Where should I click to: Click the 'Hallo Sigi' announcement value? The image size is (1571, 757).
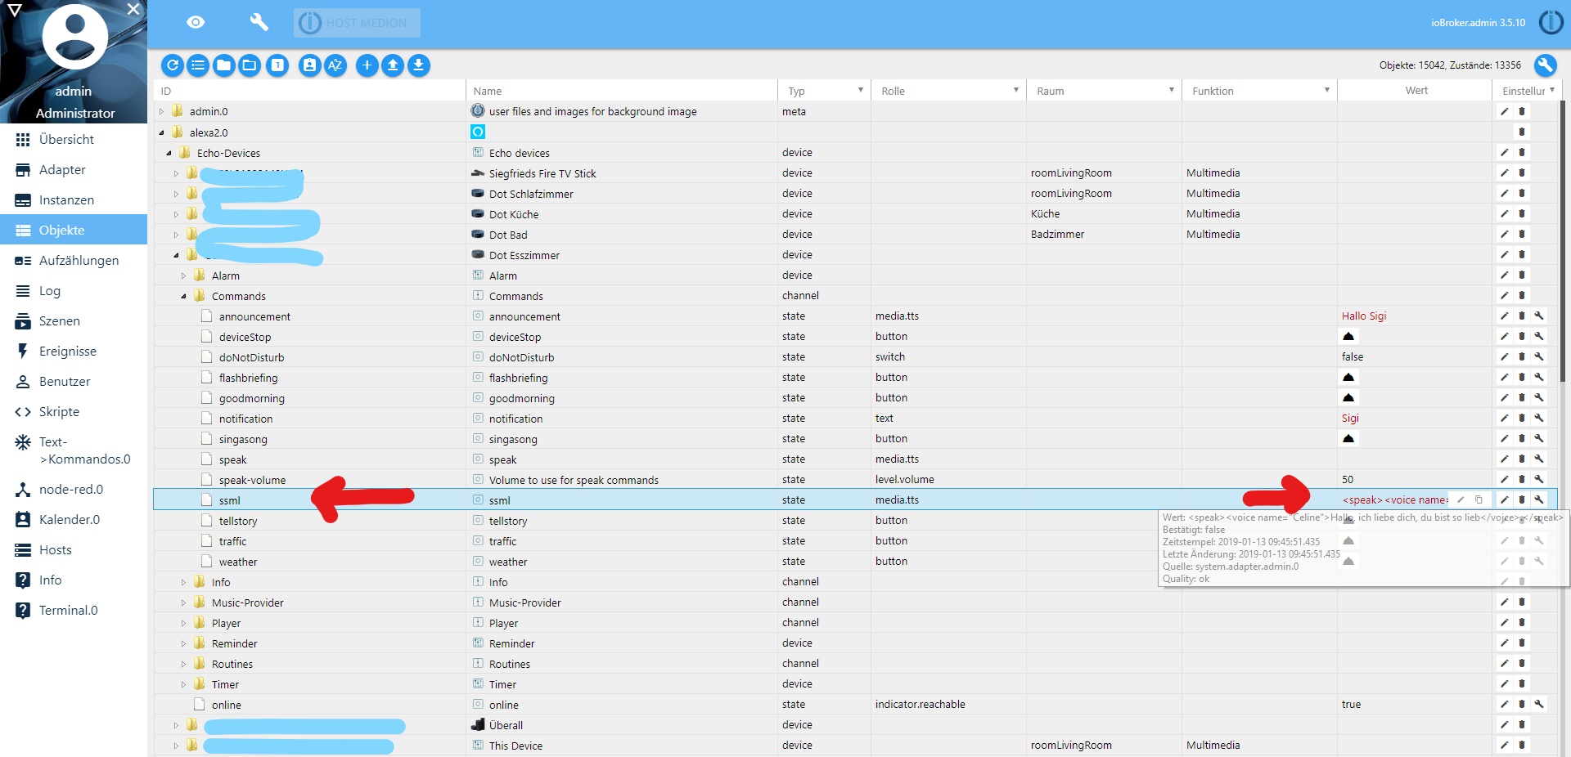pyautogui.click(x=1363, y=316)
